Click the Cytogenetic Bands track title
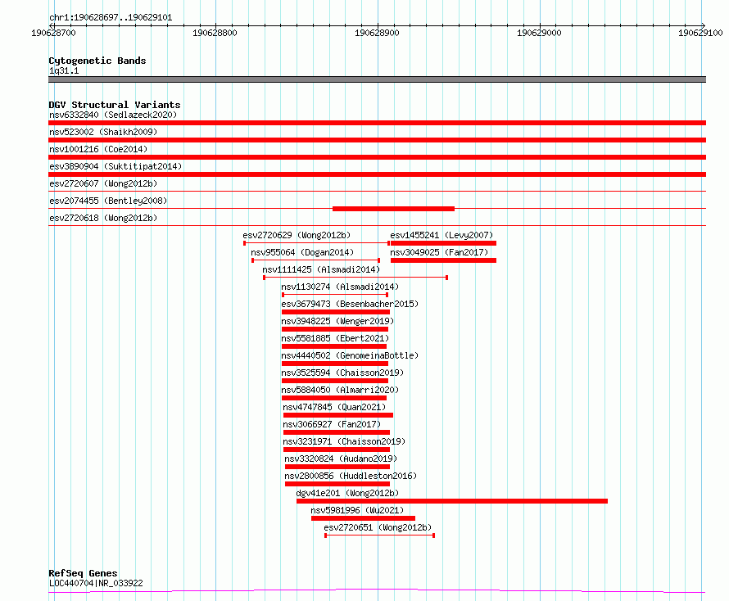This screenshot has height=601, width=729. pos(97,61)
